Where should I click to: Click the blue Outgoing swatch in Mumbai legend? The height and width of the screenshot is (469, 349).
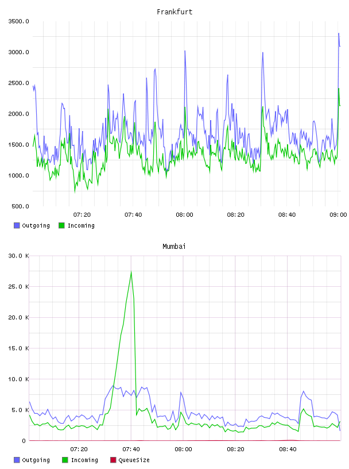point(17,460)
